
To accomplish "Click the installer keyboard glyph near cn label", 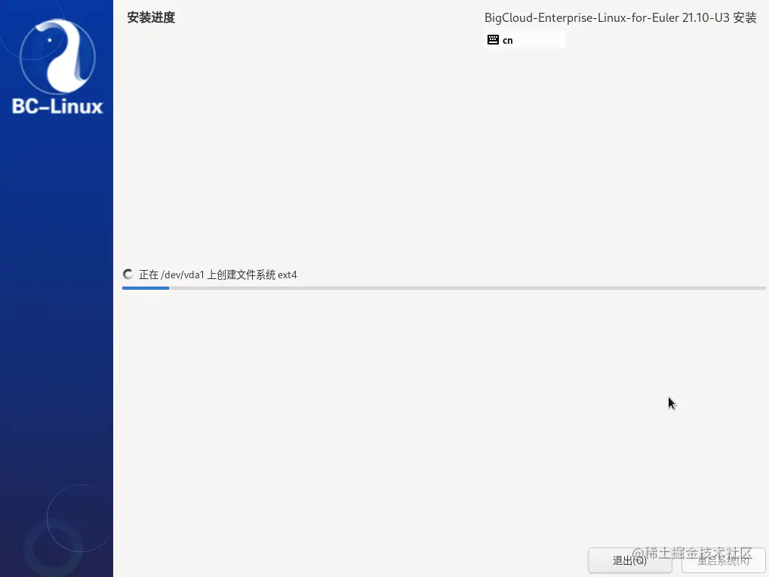I will (493, 39).
